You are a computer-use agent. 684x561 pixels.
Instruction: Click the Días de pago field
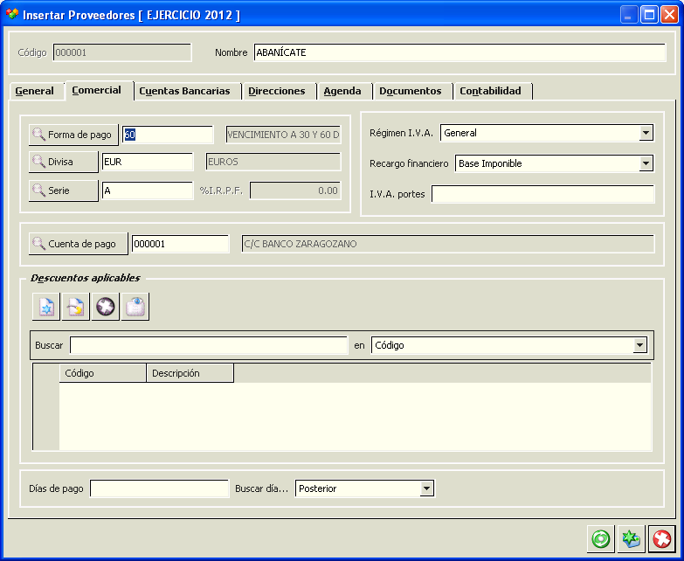pos(159,488)
